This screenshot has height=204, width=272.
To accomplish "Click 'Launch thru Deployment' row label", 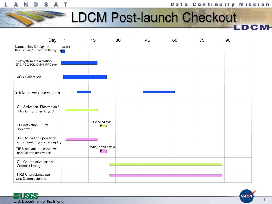I will (34, 46).
